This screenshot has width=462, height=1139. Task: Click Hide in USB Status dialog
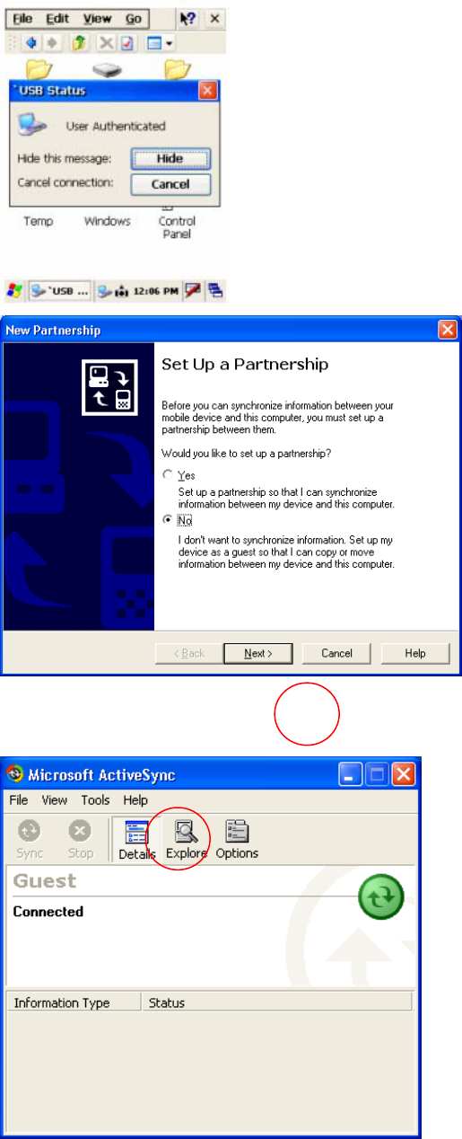[170, 159]
